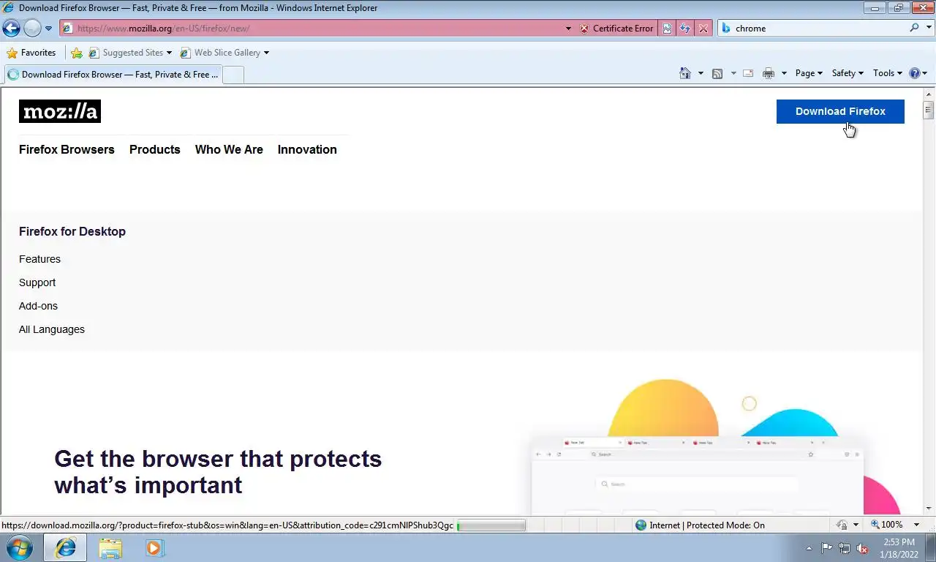Expand the zoom level dropdown arrow
Screen dimensions: 936x562
[x=916, y=525]
